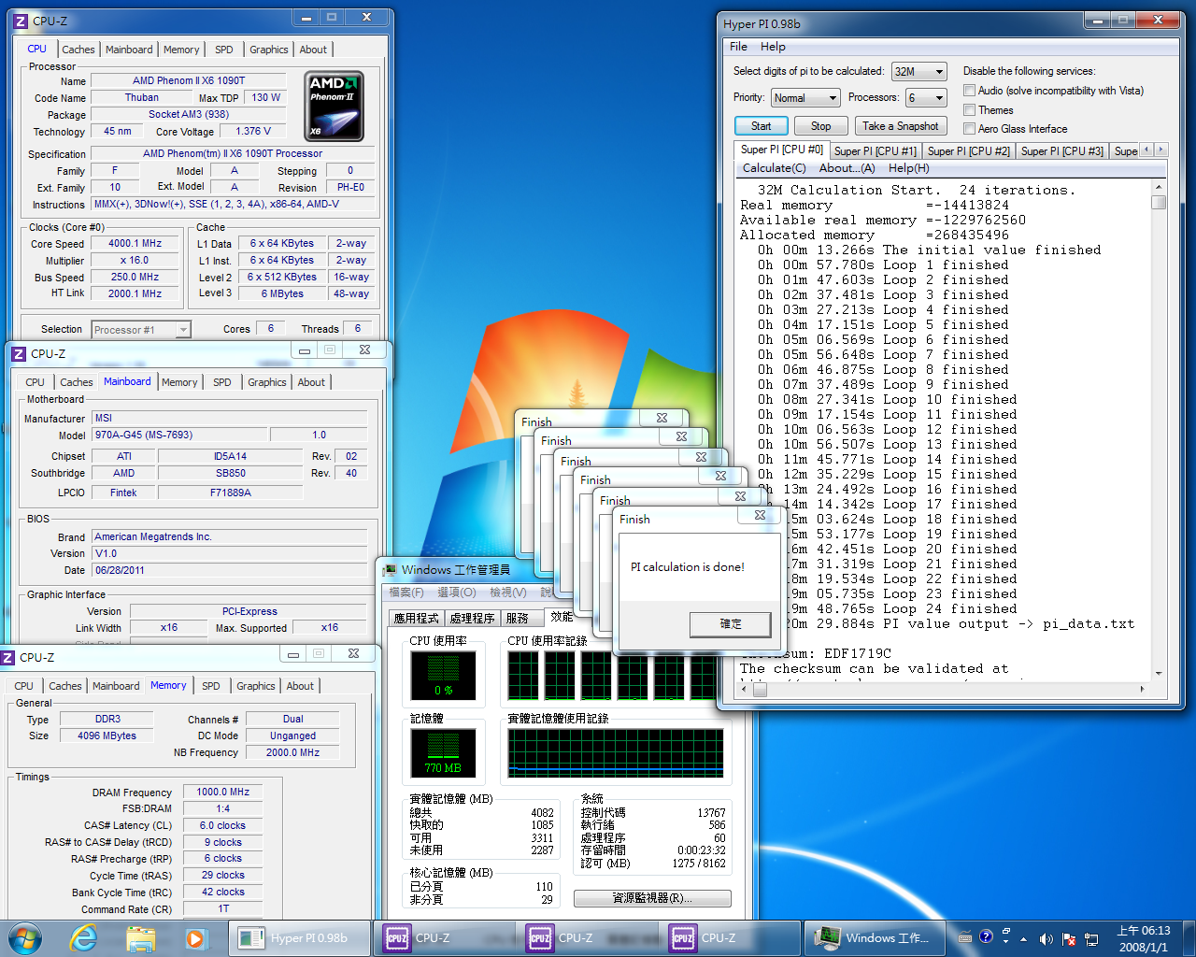Open 資源監視器(R)... from Task Manager
Image resolution: width=1196 pixels, height=957 pixels.
pos(652,898)
